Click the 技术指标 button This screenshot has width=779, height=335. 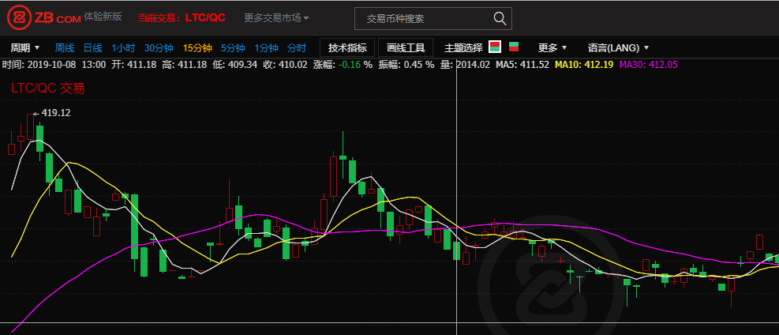tap(347, 47)
